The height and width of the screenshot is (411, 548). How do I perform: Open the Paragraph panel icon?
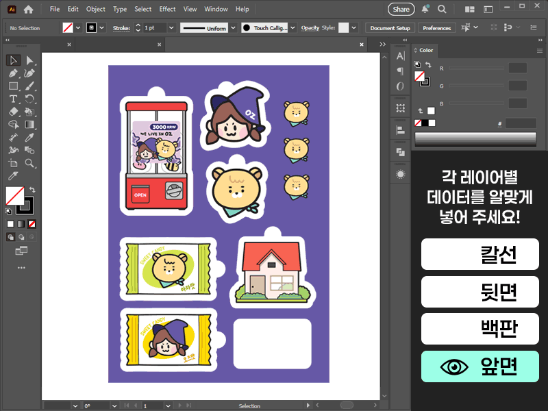click(401, 71)
